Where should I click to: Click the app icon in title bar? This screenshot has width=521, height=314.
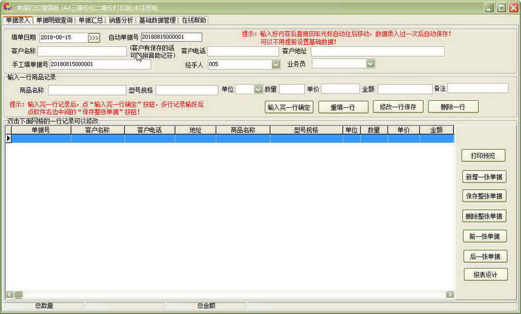tap(7, 8)
